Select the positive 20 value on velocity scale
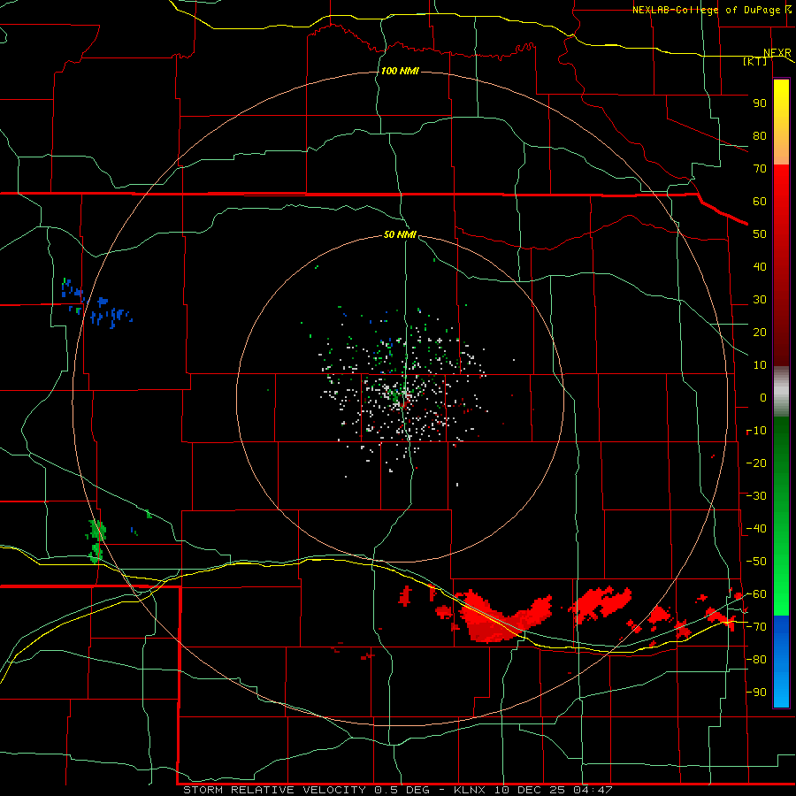 click(x=760, y=332)
